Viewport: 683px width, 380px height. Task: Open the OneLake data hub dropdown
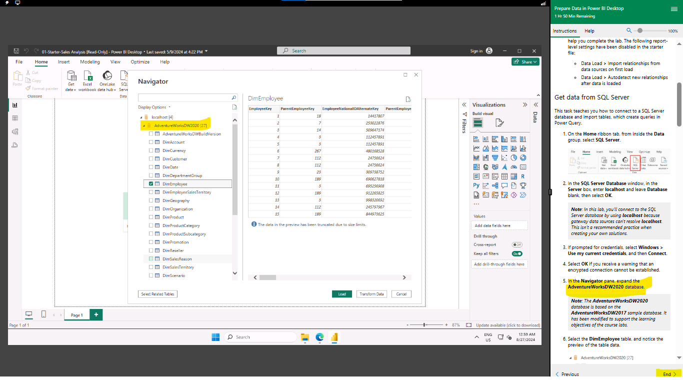pos(107,80)
